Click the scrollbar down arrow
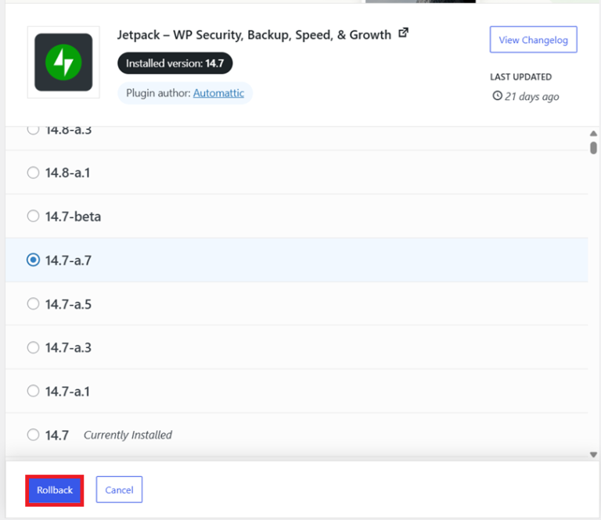601x520 pixels. 593,454
